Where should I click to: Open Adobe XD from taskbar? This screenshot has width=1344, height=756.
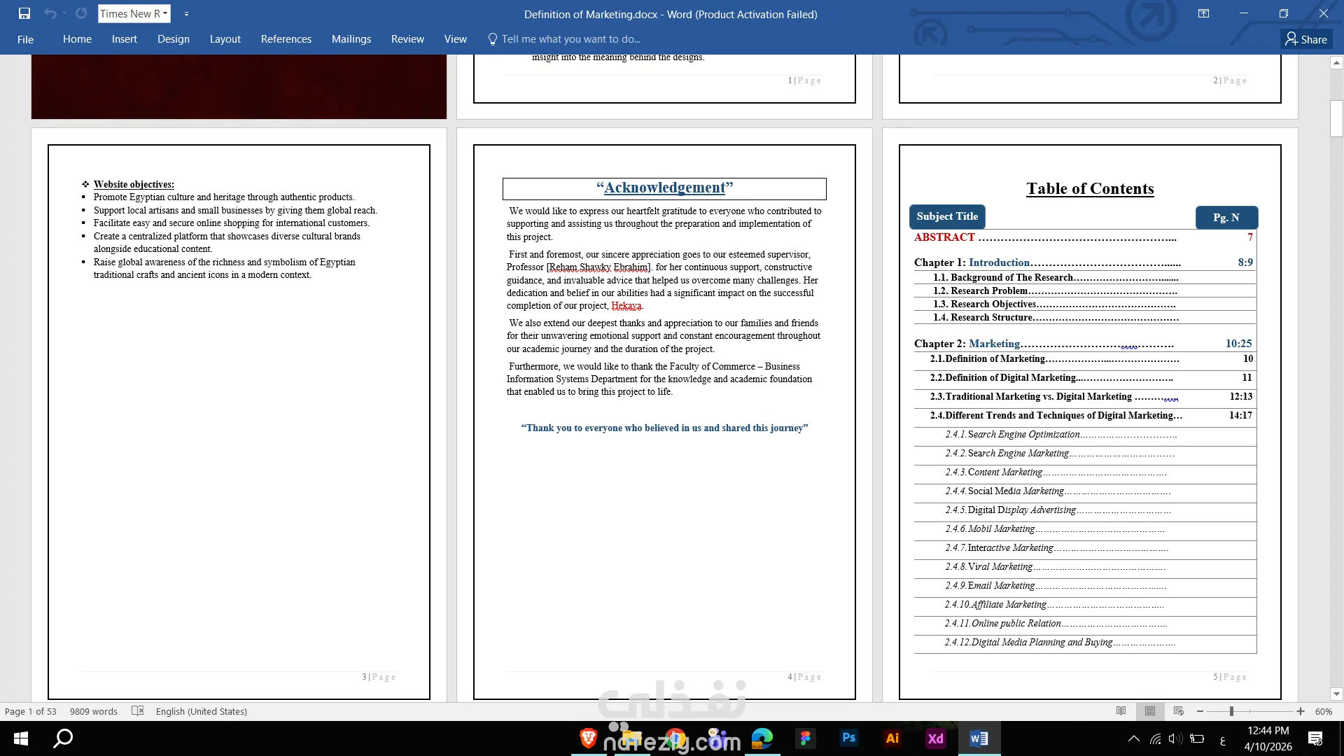tap(935, 738)
